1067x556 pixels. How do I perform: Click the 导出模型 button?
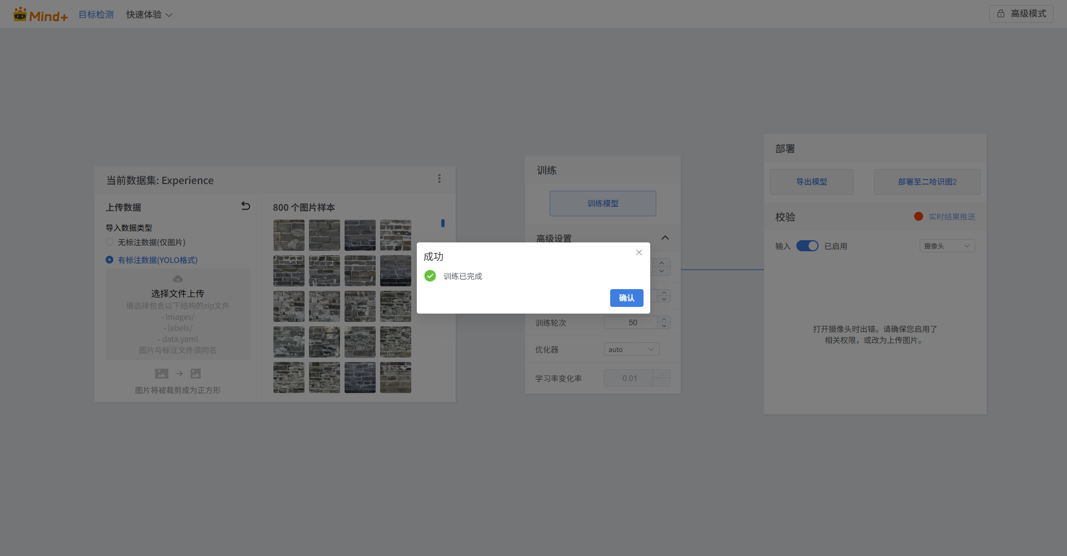811,182
